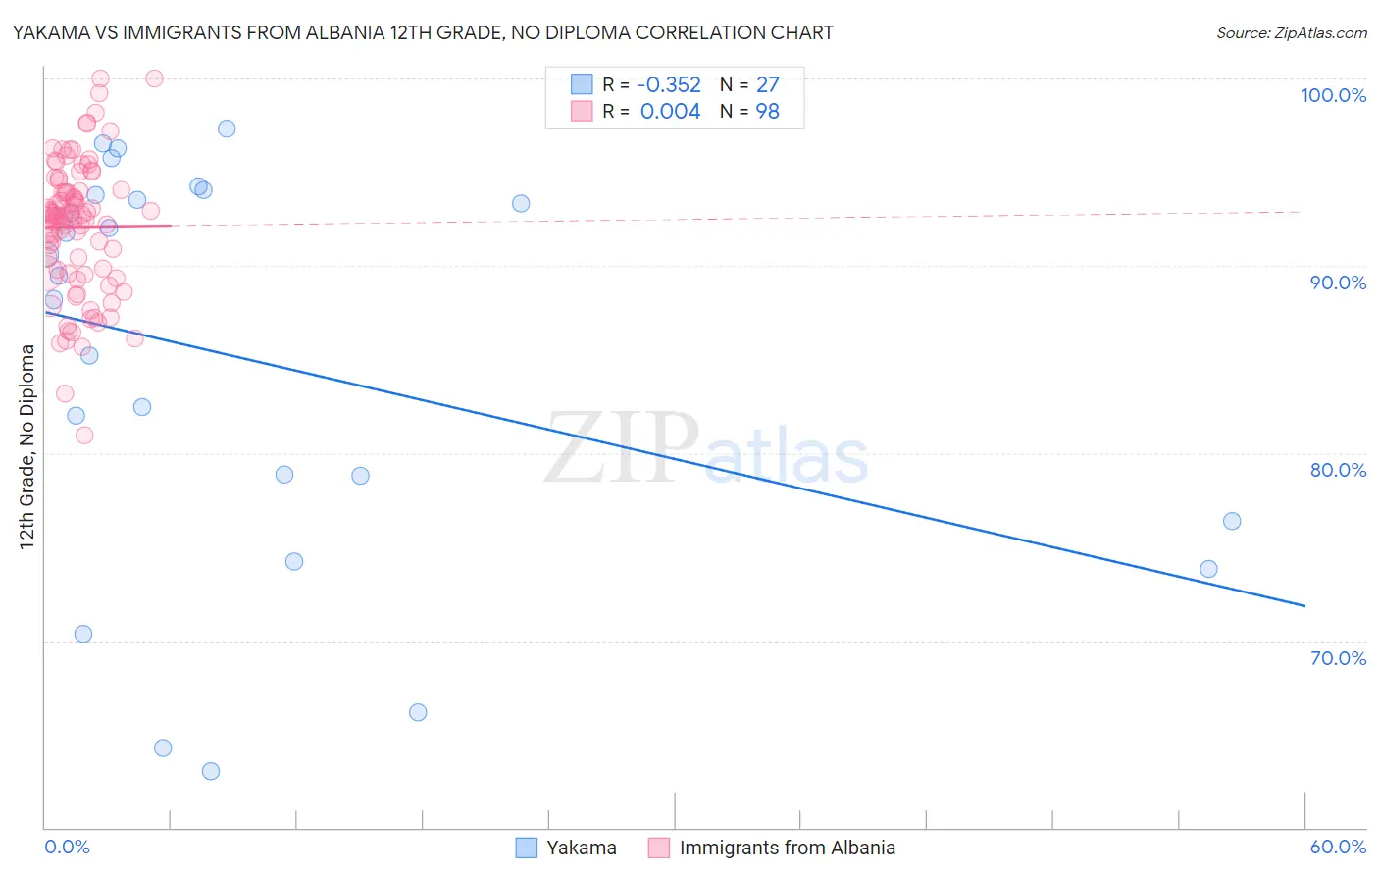Click the R = -0.352 correlation value
This screenshot has width=1379, height=875.
click(651, 84)
